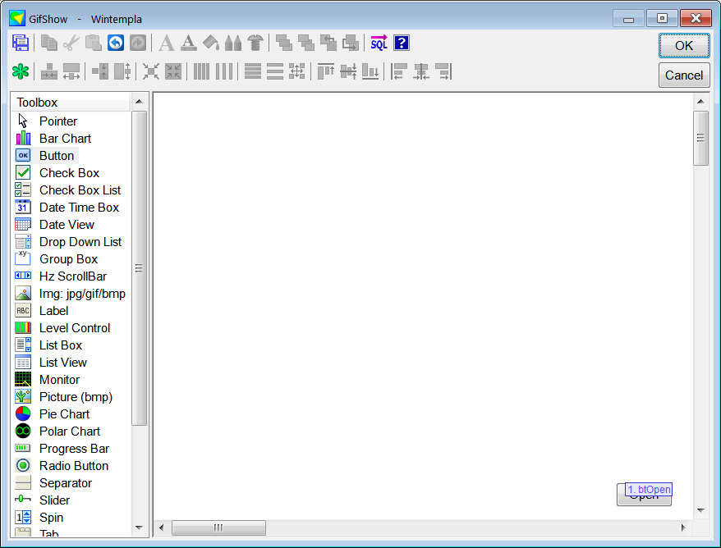Click canvas scroll down arrow

(700, 510)
